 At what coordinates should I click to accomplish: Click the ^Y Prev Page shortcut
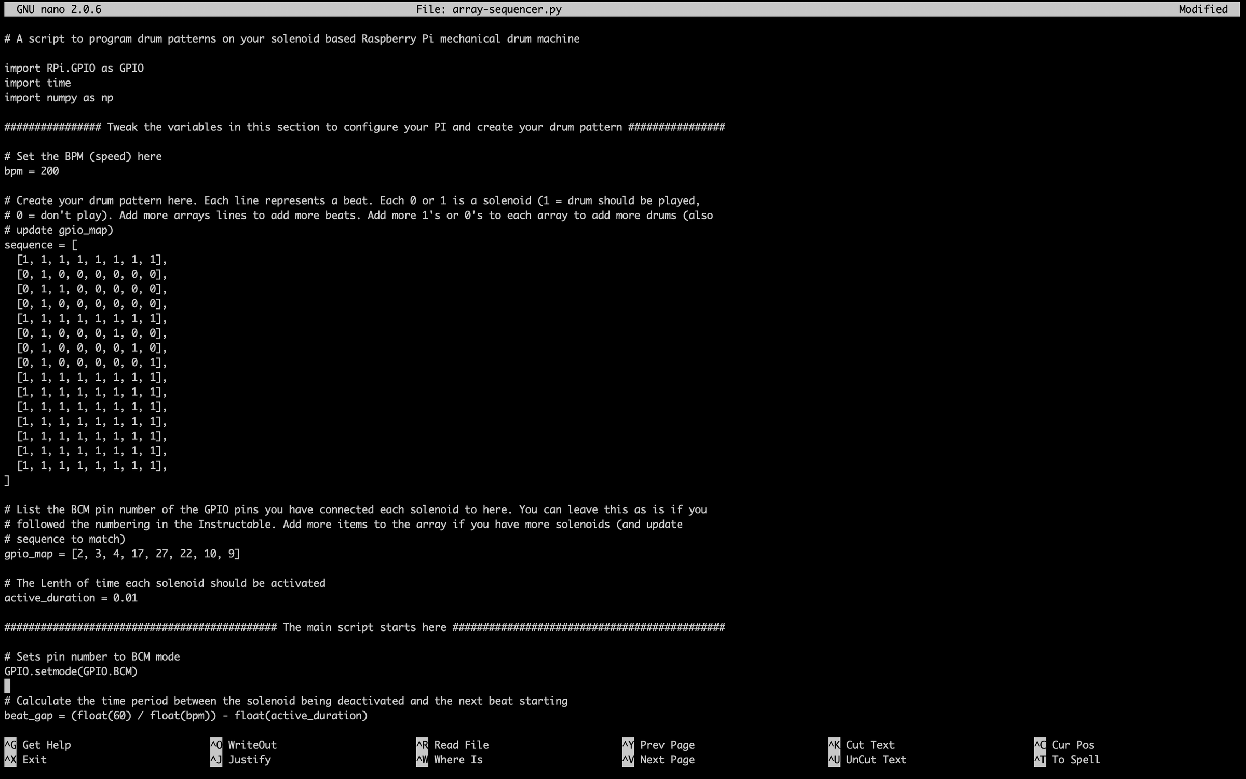coord(658,745)
